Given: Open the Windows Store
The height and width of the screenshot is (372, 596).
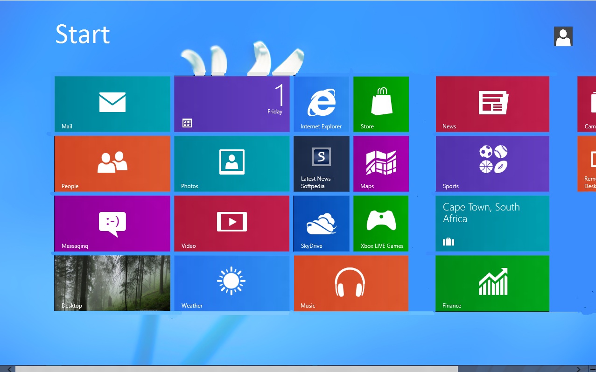Looking at the screenshot, I should [381, 104].
